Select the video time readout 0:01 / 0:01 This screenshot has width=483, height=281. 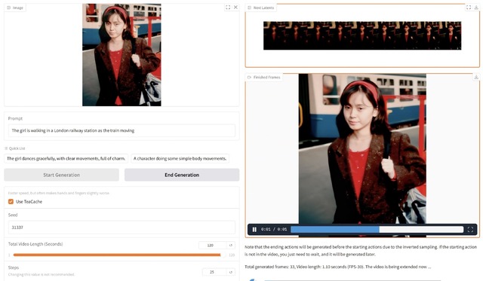(274, 229)
